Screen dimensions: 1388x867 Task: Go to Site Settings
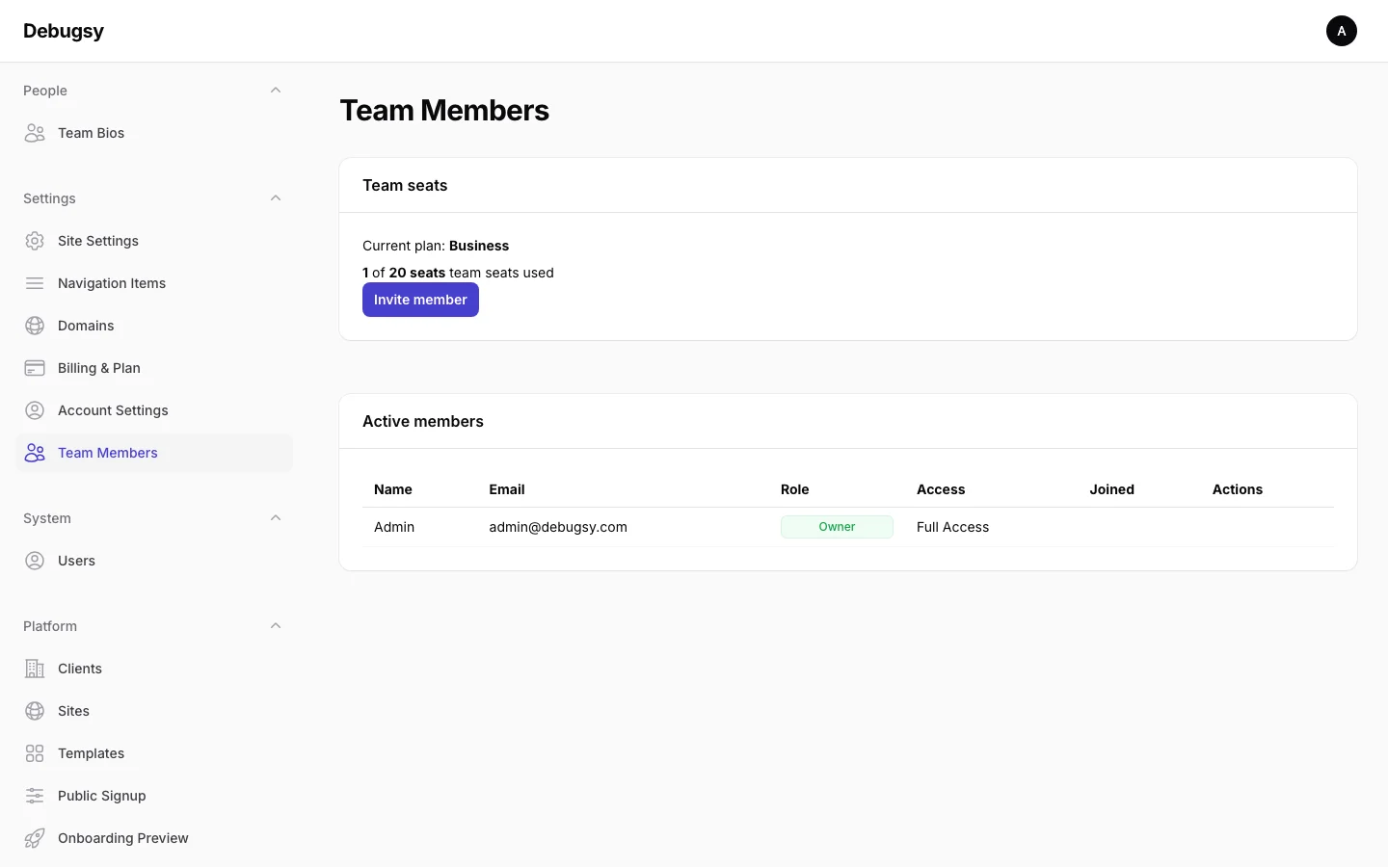coord(154,241)
